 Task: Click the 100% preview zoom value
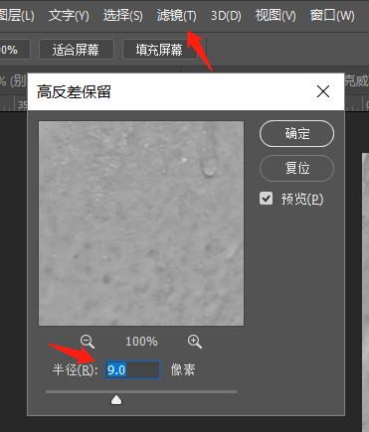point(141,342)
